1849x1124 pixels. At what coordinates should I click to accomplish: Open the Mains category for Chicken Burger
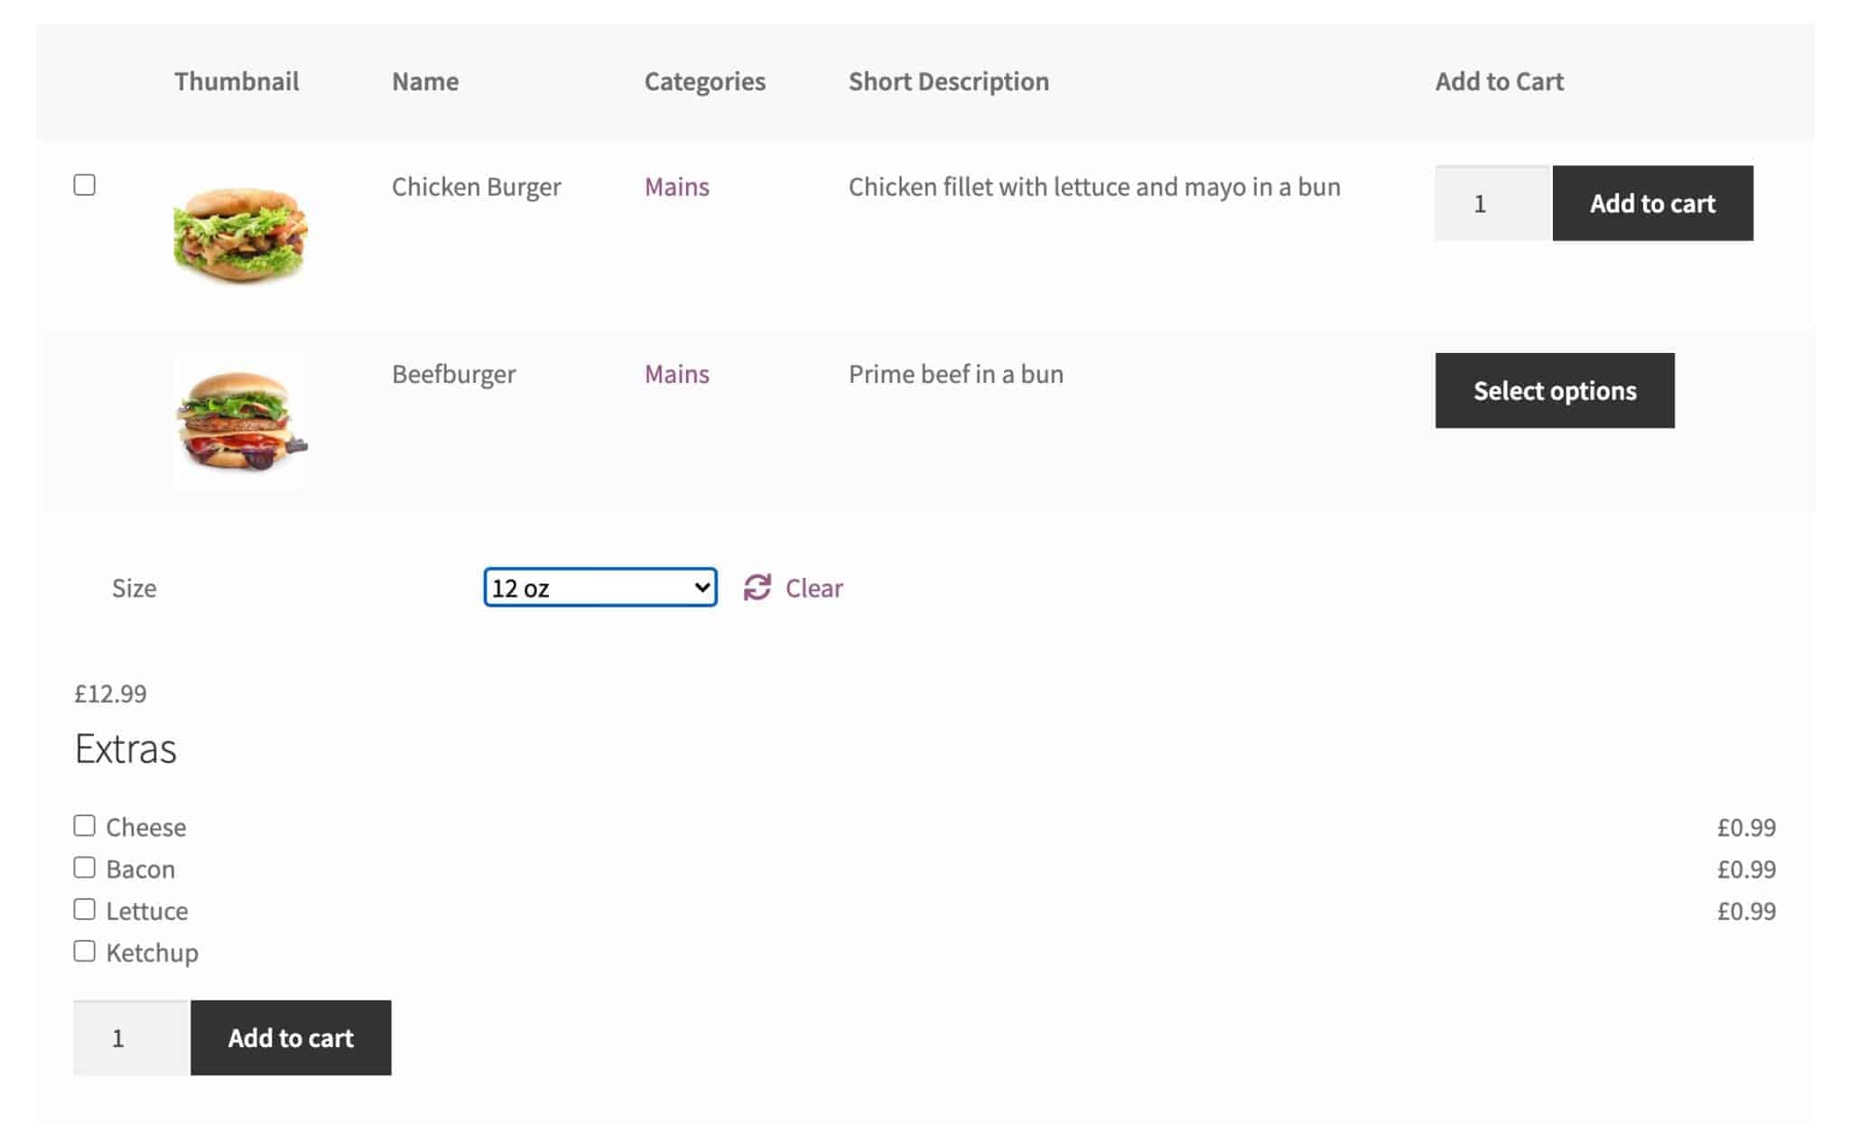(x=676, y=187)
